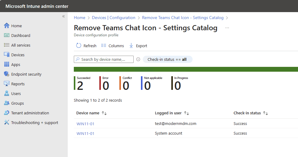Click the Columns button label
The width and height of the screenshot is (298, 157).
tap(116, 46)
